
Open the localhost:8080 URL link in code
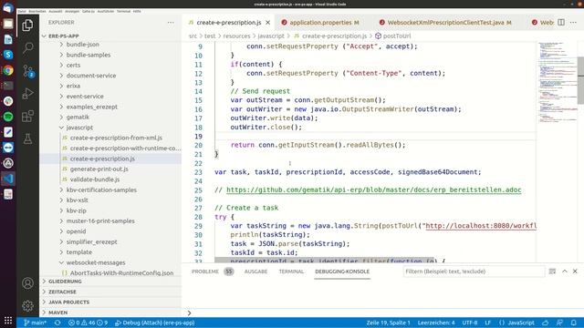click(x=481, y=226)
